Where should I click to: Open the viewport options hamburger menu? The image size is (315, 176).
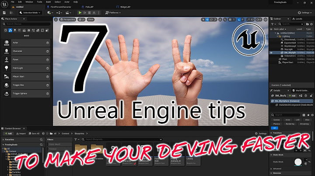coord(56,20)
